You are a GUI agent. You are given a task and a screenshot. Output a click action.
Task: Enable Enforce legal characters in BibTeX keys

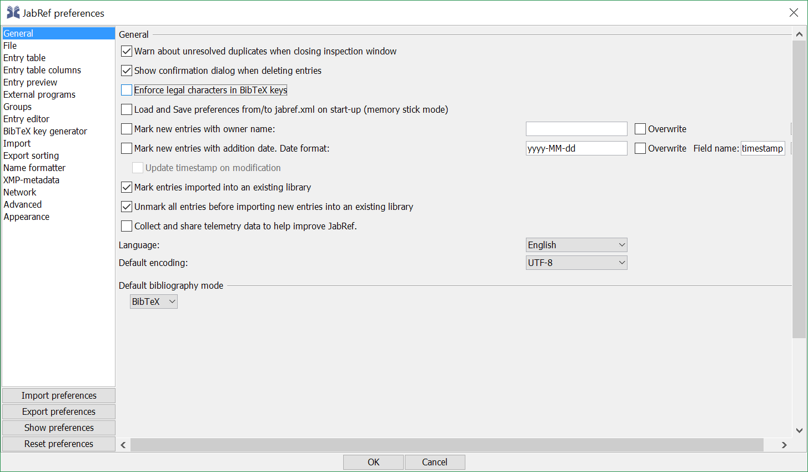click(127, 90)
